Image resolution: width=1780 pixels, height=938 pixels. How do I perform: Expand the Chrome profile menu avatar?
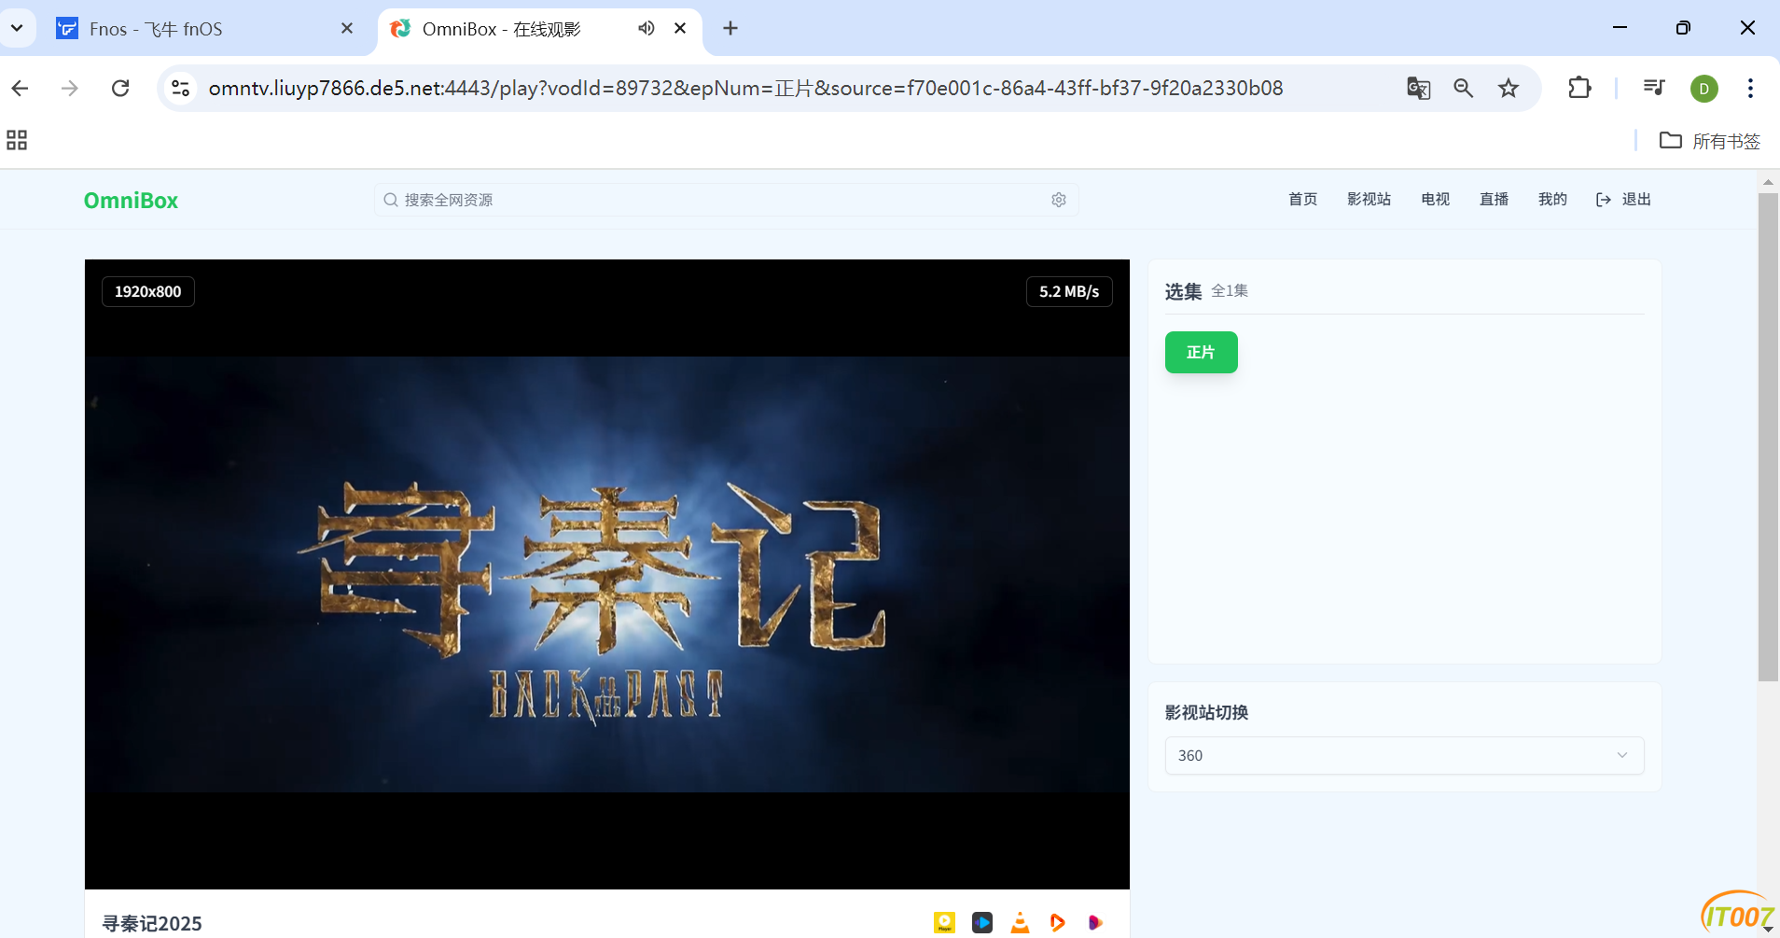tap(1703, 88)
